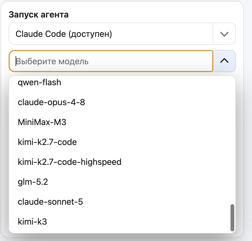Viewport: 252px width, 241px height.
Task: Choose kimi-k3 at the list bottom
Action: (122, 222)
